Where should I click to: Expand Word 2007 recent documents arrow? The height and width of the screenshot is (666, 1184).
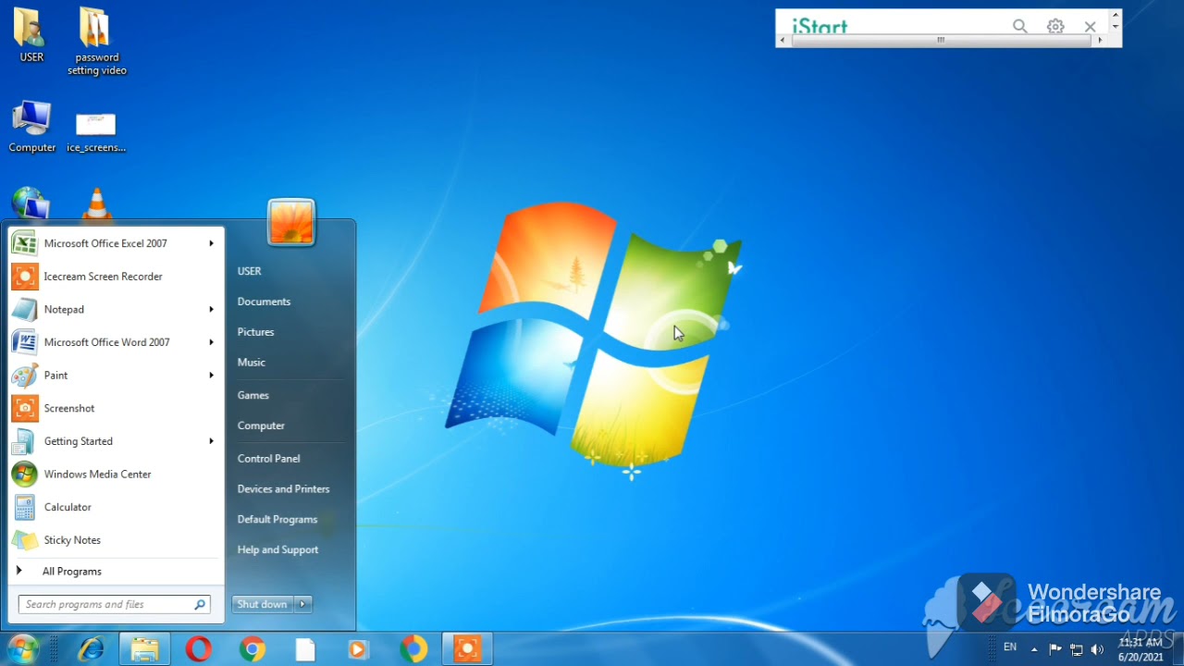211,342
